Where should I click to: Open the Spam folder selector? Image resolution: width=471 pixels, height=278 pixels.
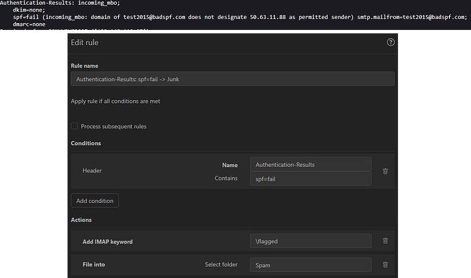[311, 264]
